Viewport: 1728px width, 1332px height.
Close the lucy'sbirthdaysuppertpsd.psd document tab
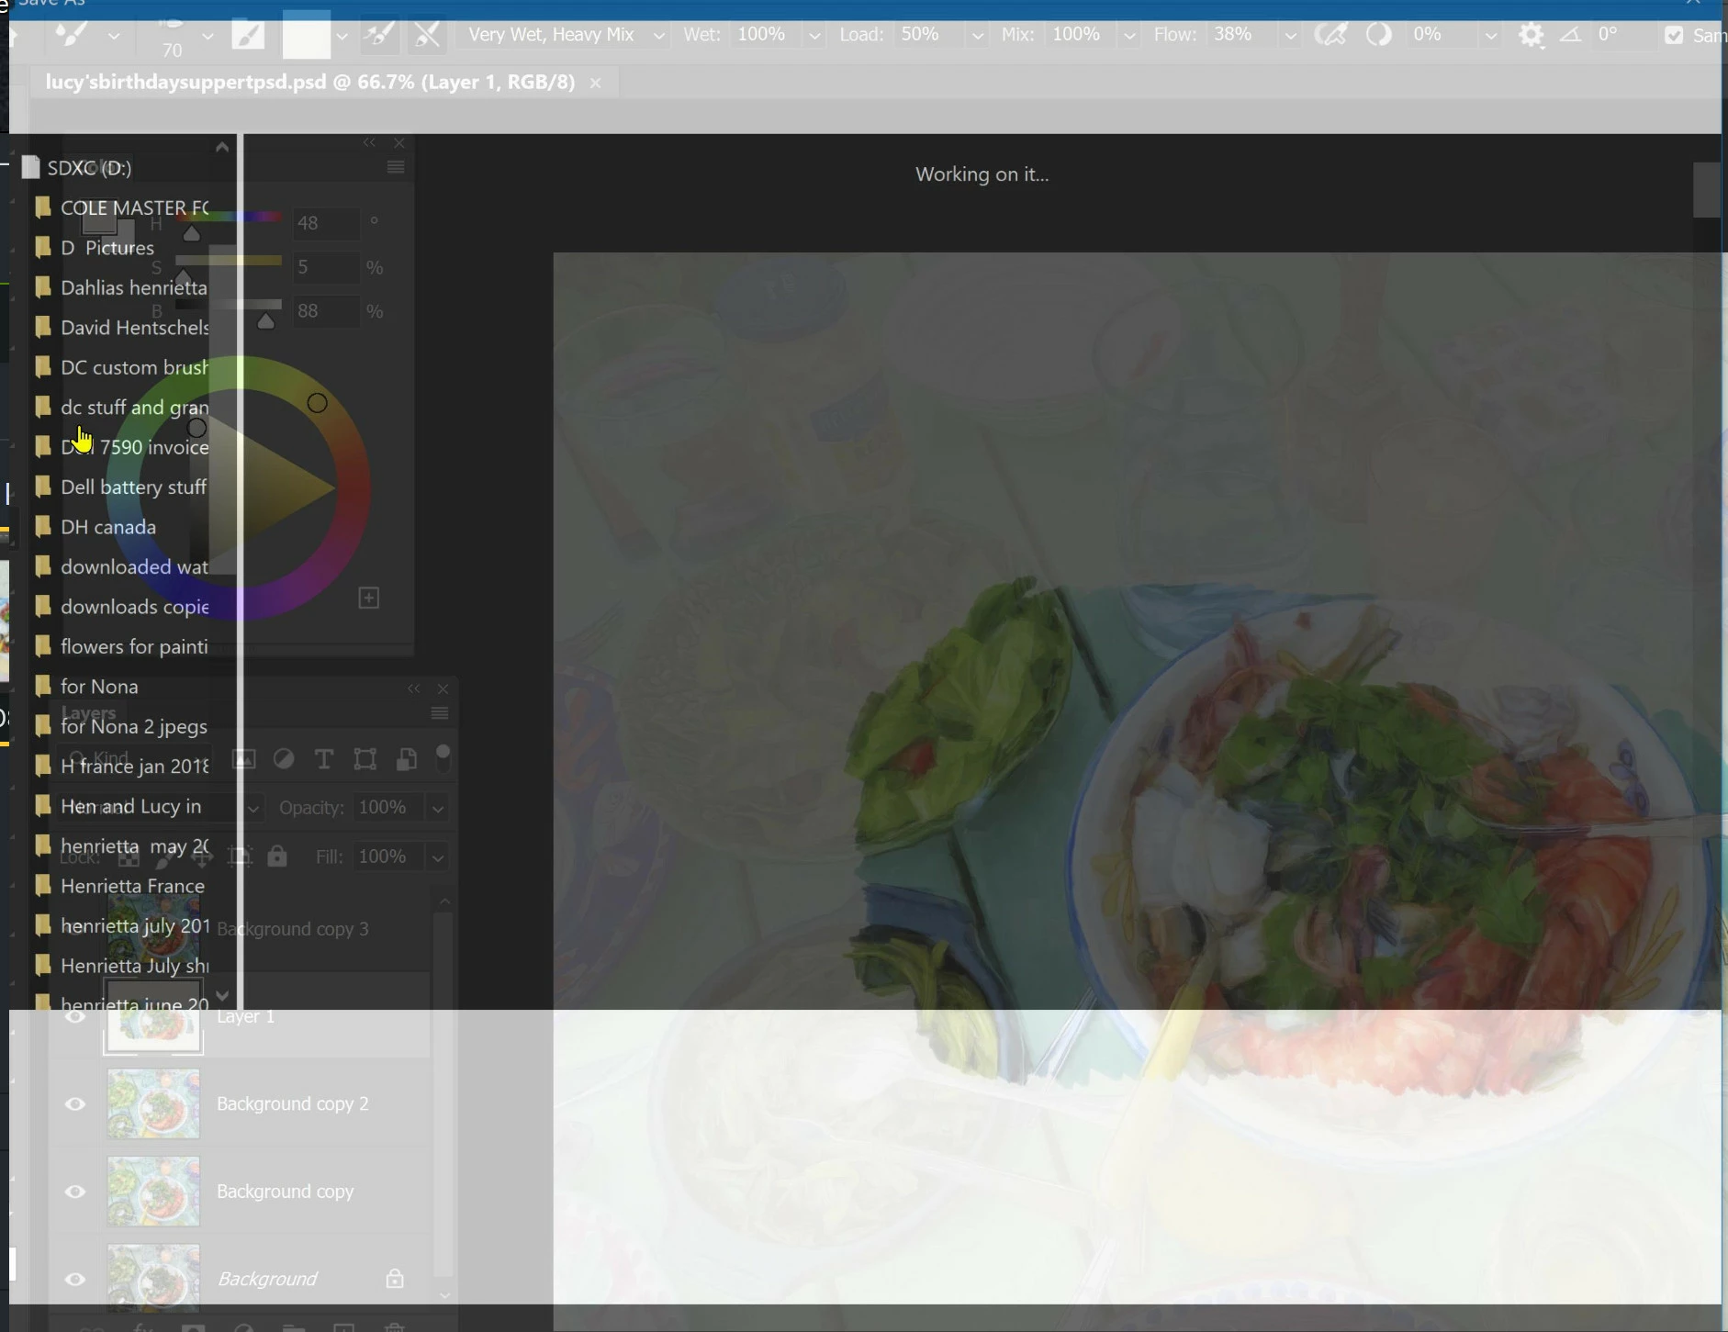595,84
